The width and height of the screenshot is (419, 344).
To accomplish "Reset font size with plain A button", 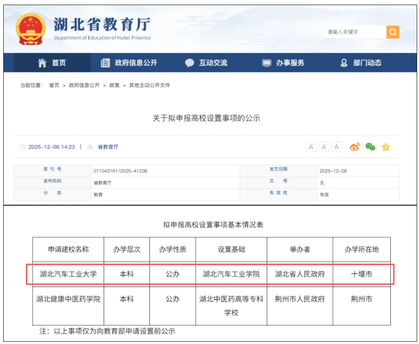I will coord(337,147).
